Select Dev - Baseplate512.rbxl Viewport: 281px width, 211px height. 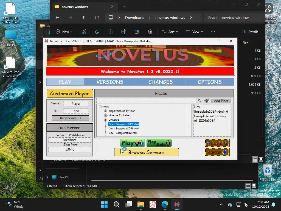point(123,133)
